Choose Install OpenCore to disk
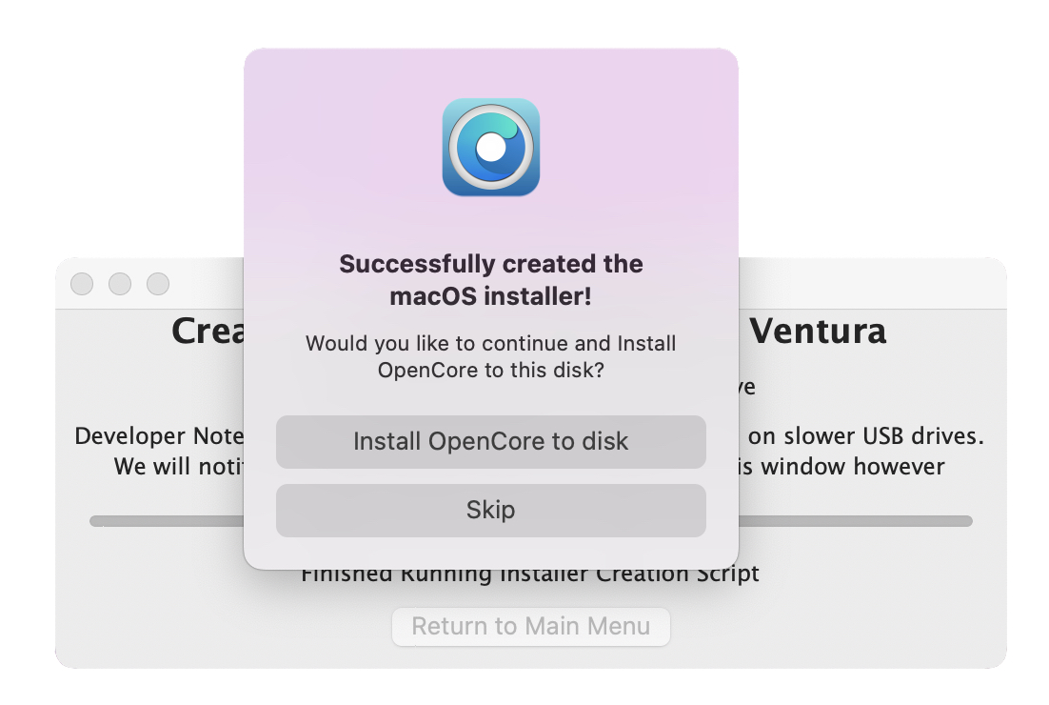Image resolution: width=1049 pixels, height=705 pixels. (490, 442)
